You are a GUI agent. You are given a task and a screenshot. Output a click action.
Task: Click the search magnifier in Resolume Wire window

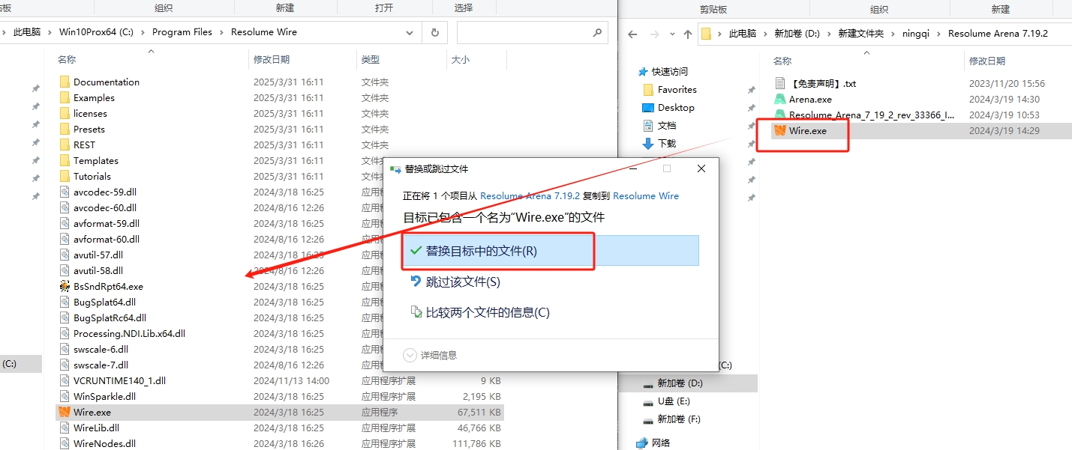597,32
